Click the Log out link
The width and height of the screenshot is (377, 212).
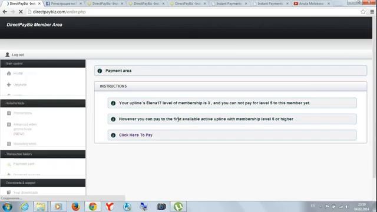18,55
